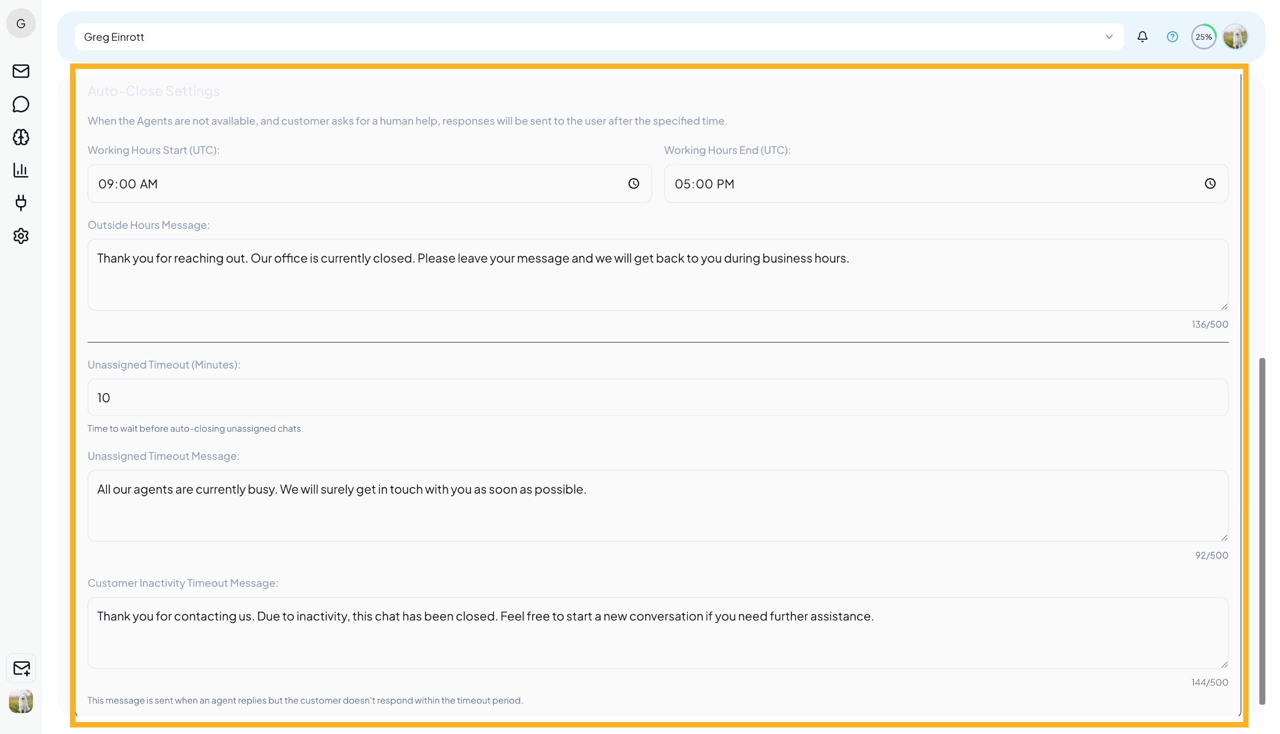1280x734 pixels.
Task: Click the G workspace avatar at top left
Action: (x=21, y=23)
